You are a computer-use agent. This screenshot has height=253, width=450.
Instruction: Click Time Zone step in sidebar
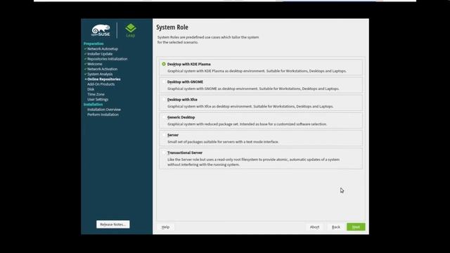tap(96, 94)
